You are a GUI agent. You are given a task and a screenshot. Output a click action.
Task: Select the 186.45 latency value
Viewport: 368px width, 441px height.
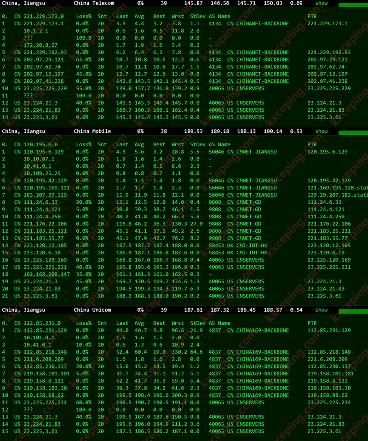tap(247, 309)
